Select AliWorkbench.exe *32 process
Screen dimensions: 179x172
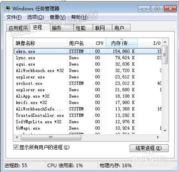click(88, 71)
